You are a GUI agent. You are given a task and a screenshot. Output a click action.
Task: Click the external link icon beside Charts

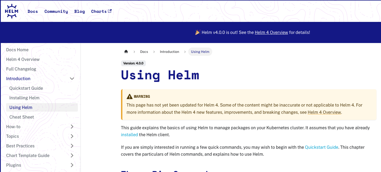(x=110, y=11)
